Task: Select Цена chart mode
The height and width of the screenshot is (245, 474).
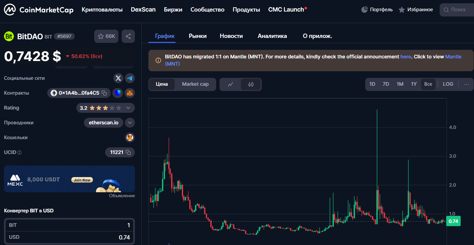Action: (162, 84)
